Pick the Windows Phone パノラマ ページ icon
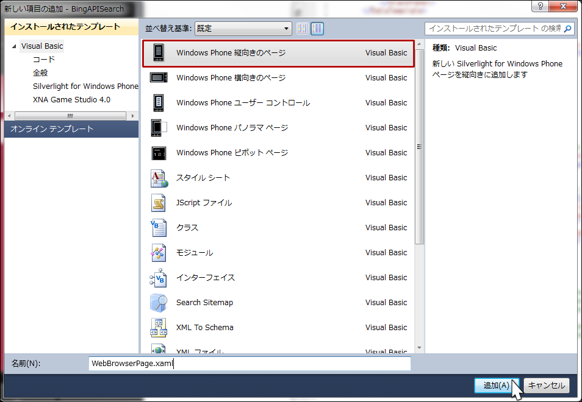This screenshot has width=582, height=402. click(159, 128)
